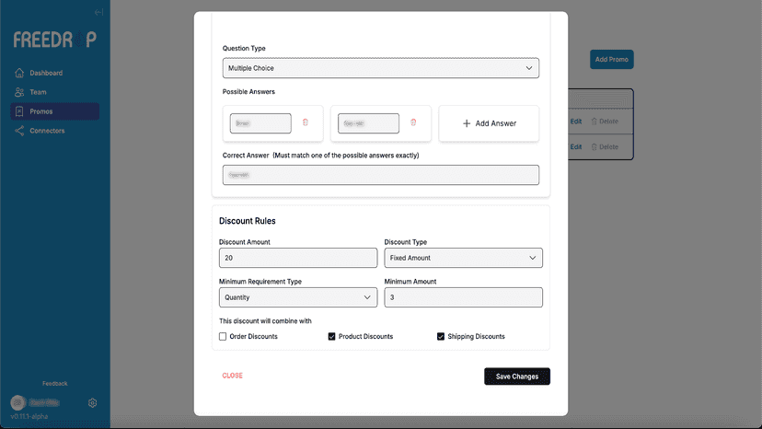
Task: Uncheck the Shipping Discounts checkbox
Action: 440,337
